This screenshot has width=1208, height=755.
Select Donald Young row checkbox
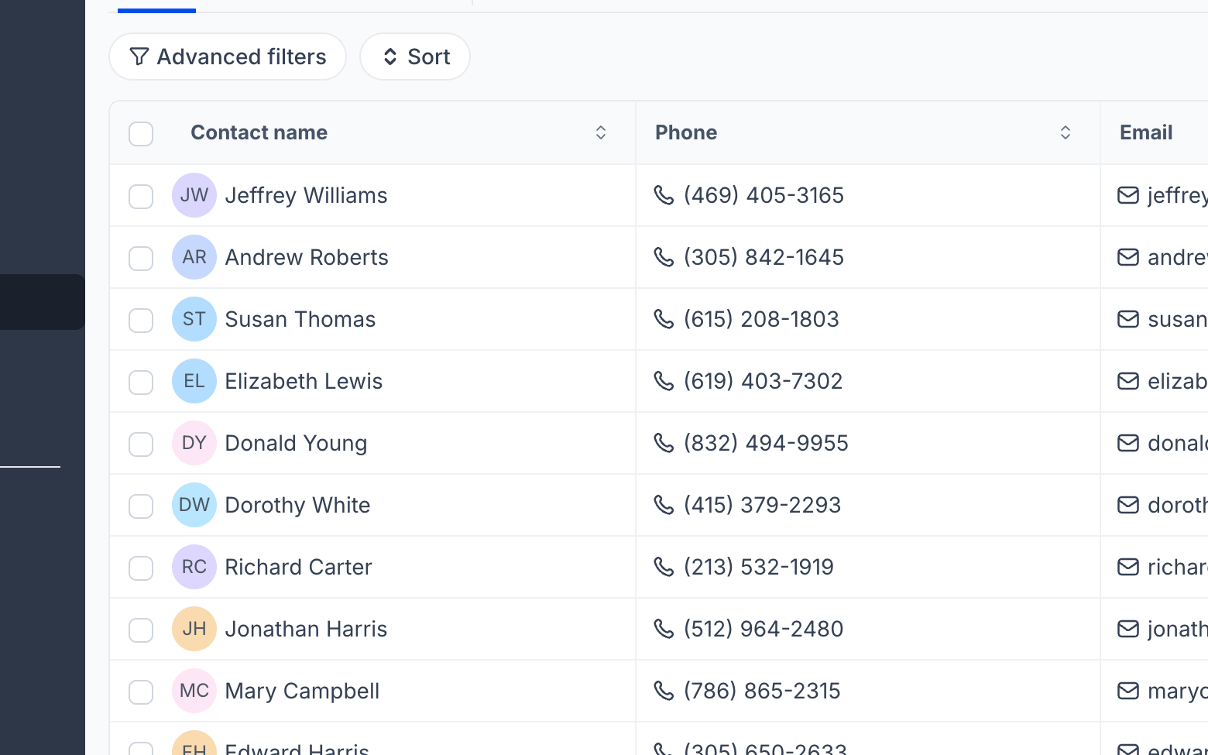(x=141, y=444)
